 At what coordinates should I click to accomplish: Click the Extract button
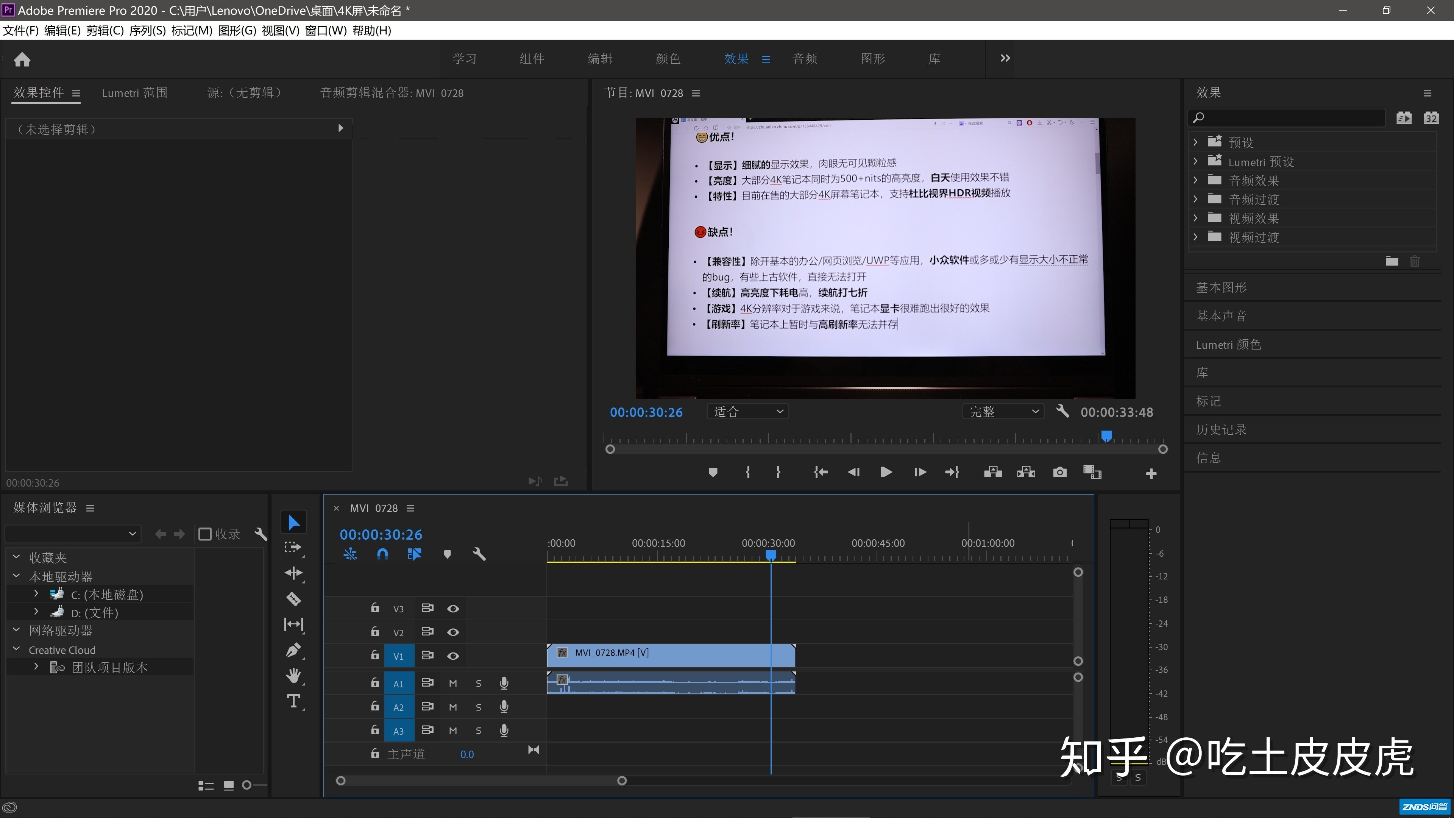(1026, 473)
